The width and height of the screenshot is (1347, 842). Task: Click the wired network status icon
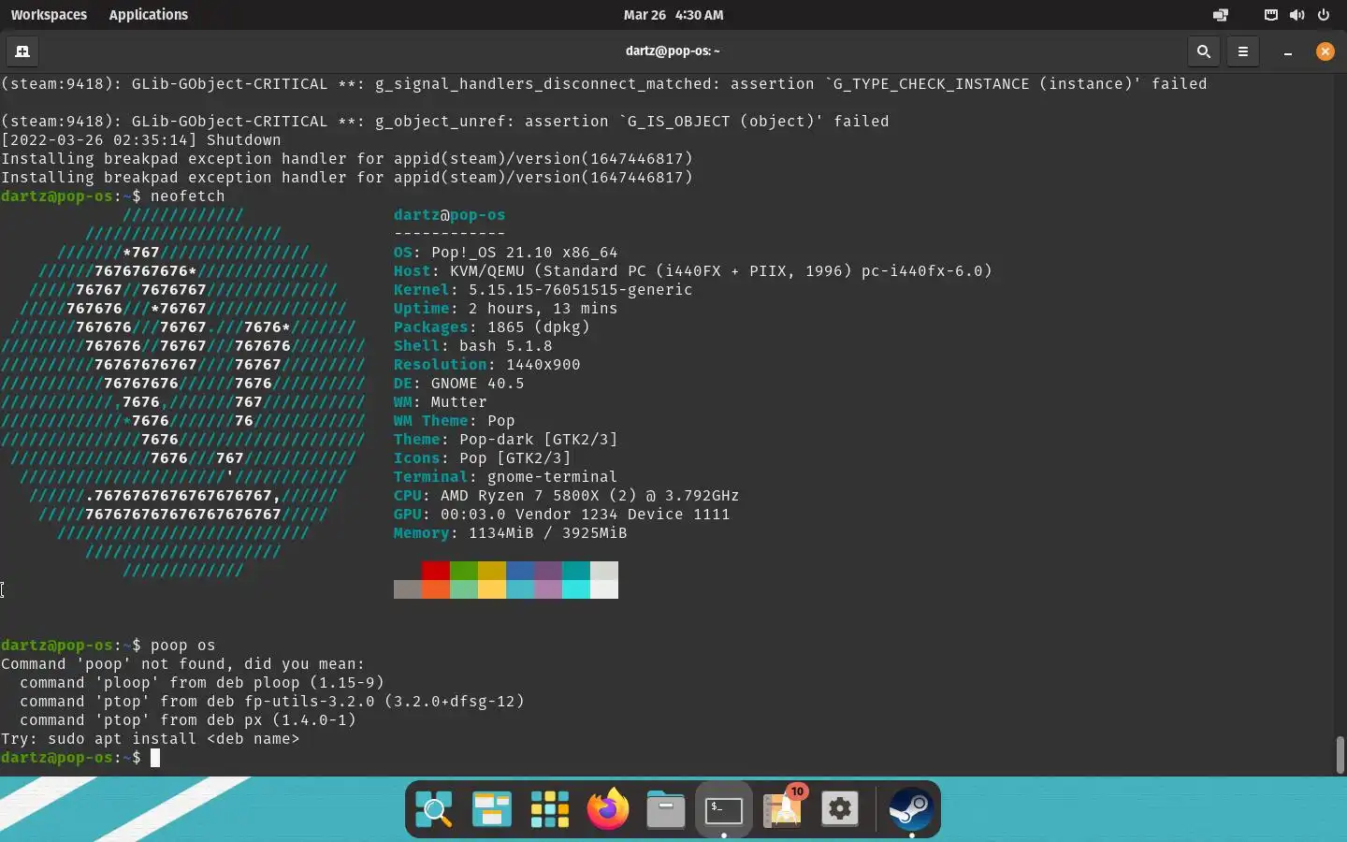[x=1271, y=15]
